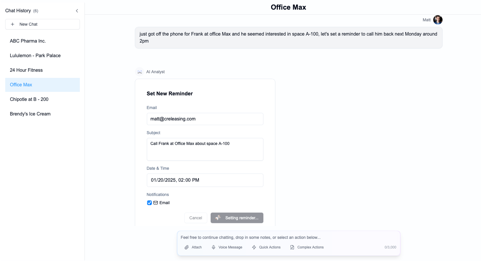Click the Attach label
This screenshot has width=481, height=261.
[x=197, y=247]
